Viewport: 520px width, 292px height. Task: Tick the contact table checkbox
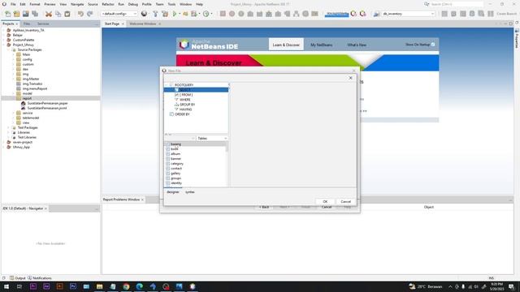168,169
